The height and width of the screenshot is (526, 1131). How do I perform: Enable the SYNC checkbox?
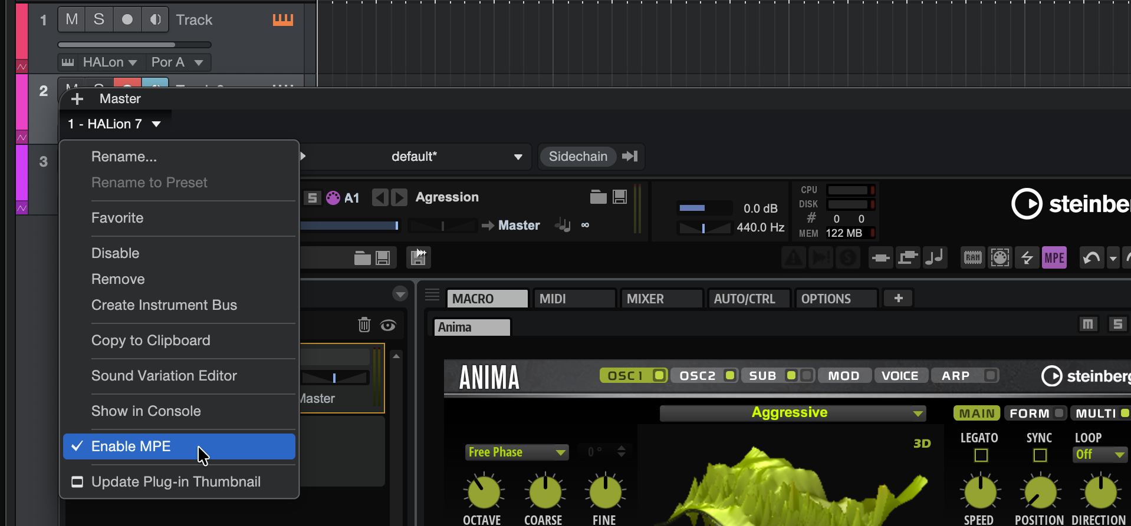[1040, 455]
